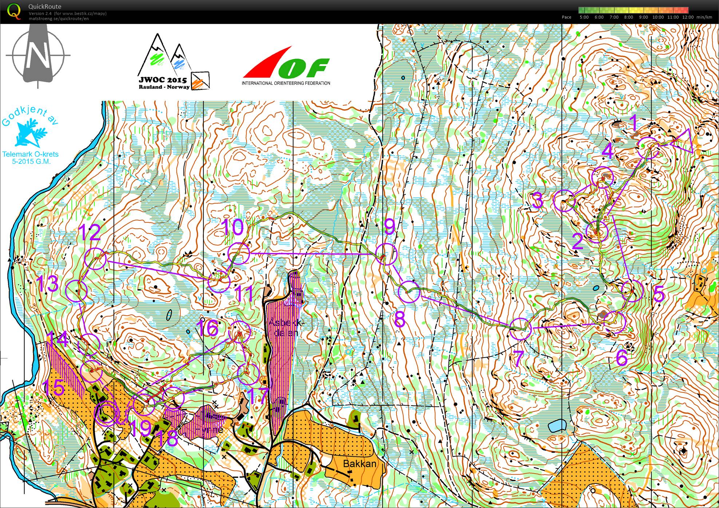Select control circle 11 on the map
Viewport: 719px width, 508px height.
click(219, 282)
